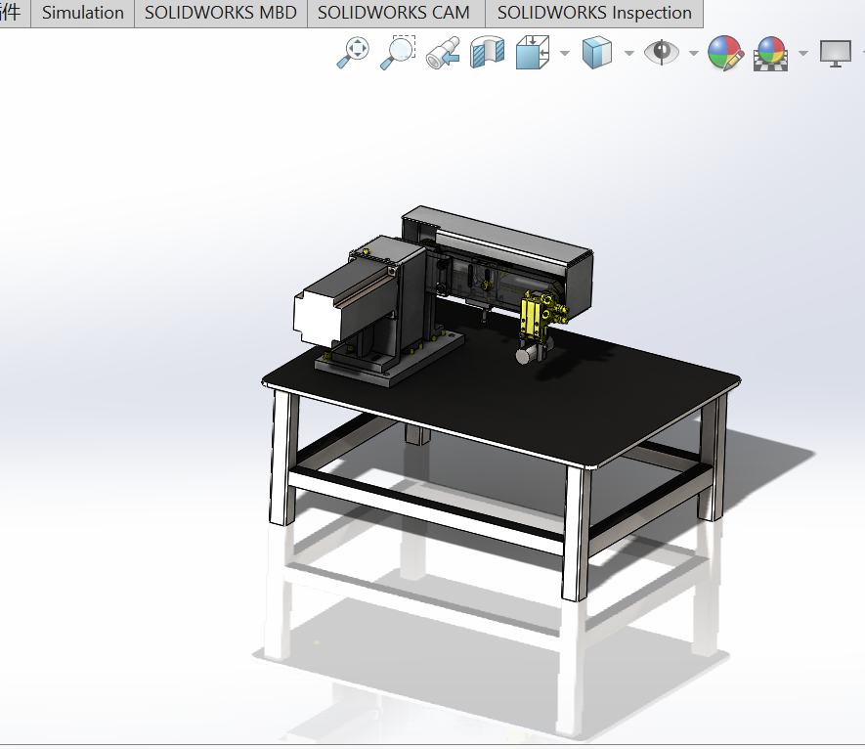Click the Previous View icon
The width and height of the screenshot is (865, 749).
coord(443,53)
